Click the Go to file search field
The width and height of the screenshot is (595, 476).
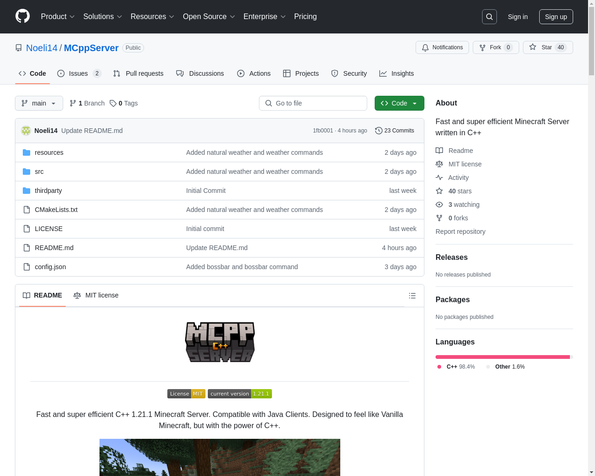tap(313, 103)
